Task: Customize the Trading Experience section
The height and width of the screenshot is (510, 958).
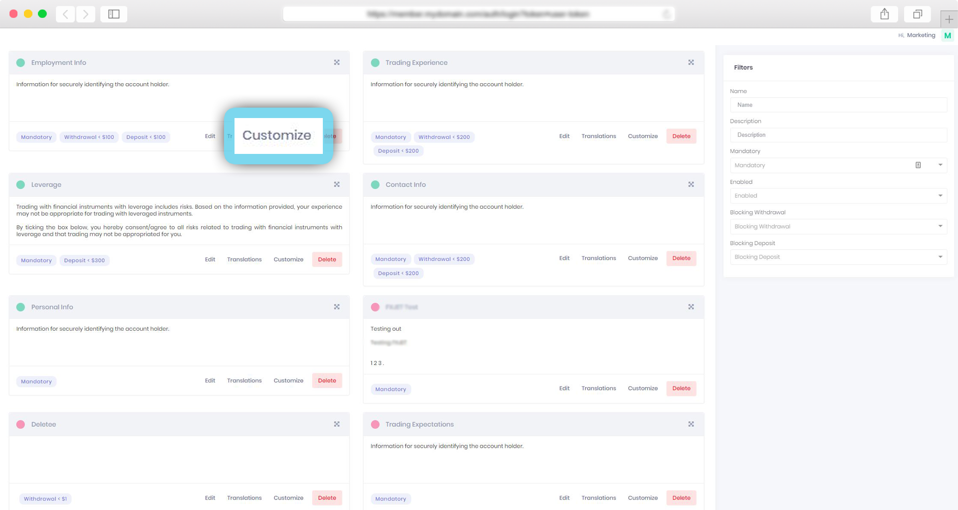Action: tap(643, 136)
